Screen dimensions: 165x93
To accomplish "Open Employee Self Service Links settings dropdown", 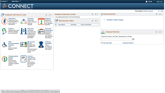I will [50, 15].
